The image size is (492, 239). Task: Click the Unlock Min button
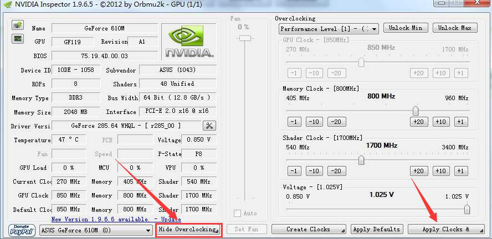pos(406,28)
